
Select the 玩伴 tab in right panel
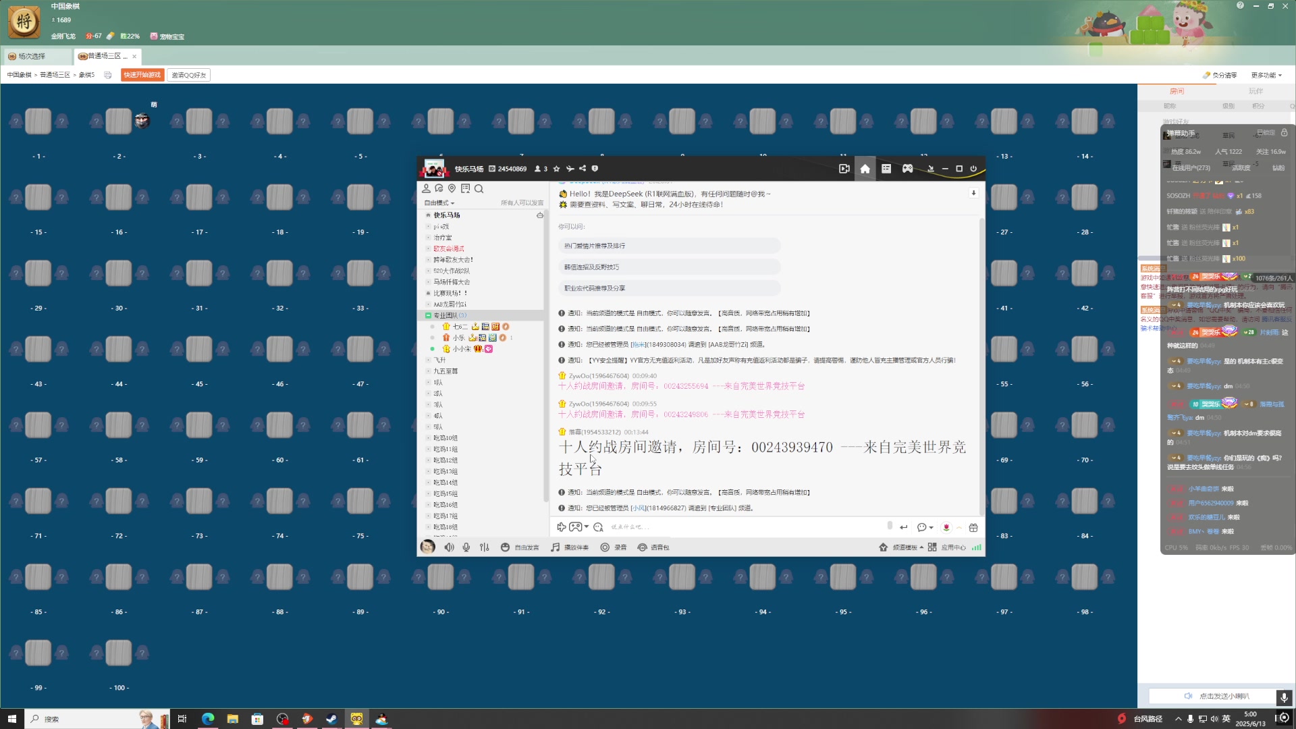pos(1255,91)
